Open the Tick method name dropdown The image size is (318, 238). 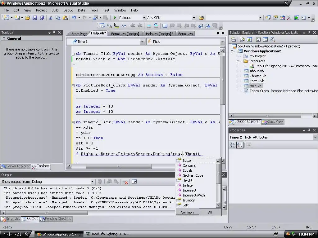222,42
